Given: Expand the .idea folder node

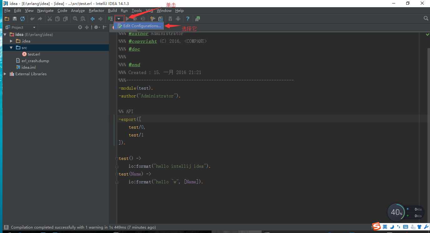Looking at the screenshot, I should 11,41.
